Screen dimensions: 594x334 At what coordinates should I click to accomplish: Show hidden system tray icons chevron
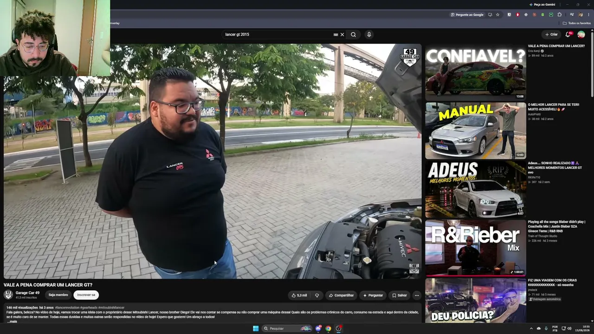click(x=531, y=328)
